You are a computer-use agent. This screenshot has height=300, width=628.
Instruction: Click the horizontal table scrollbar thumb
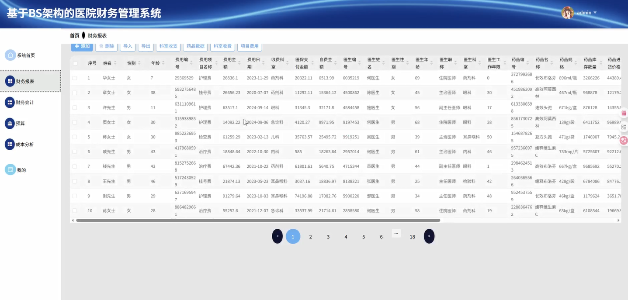[x=258, y=221]
